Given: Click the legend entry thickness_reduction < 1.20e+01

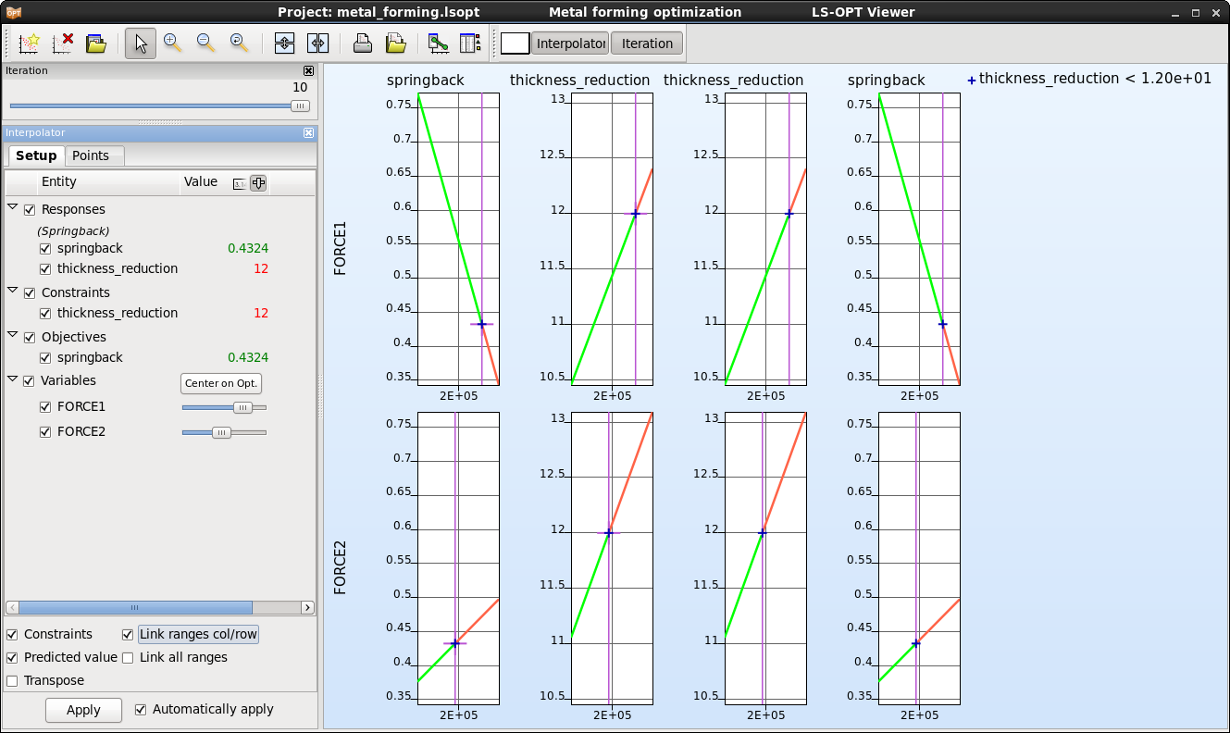Looking at the screenshot, I should [x=1089, y=80].
